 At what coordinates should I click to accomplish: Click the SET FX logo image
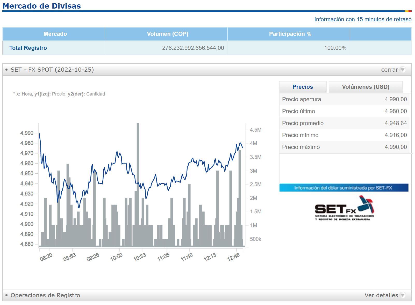pyautogui.click(x=344, y=208)
